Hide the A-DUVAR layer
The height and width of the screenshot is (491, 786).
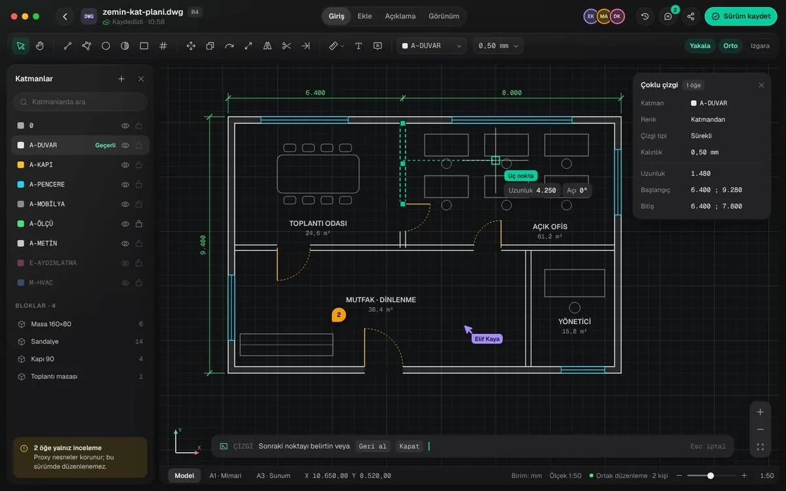point(125,145)
